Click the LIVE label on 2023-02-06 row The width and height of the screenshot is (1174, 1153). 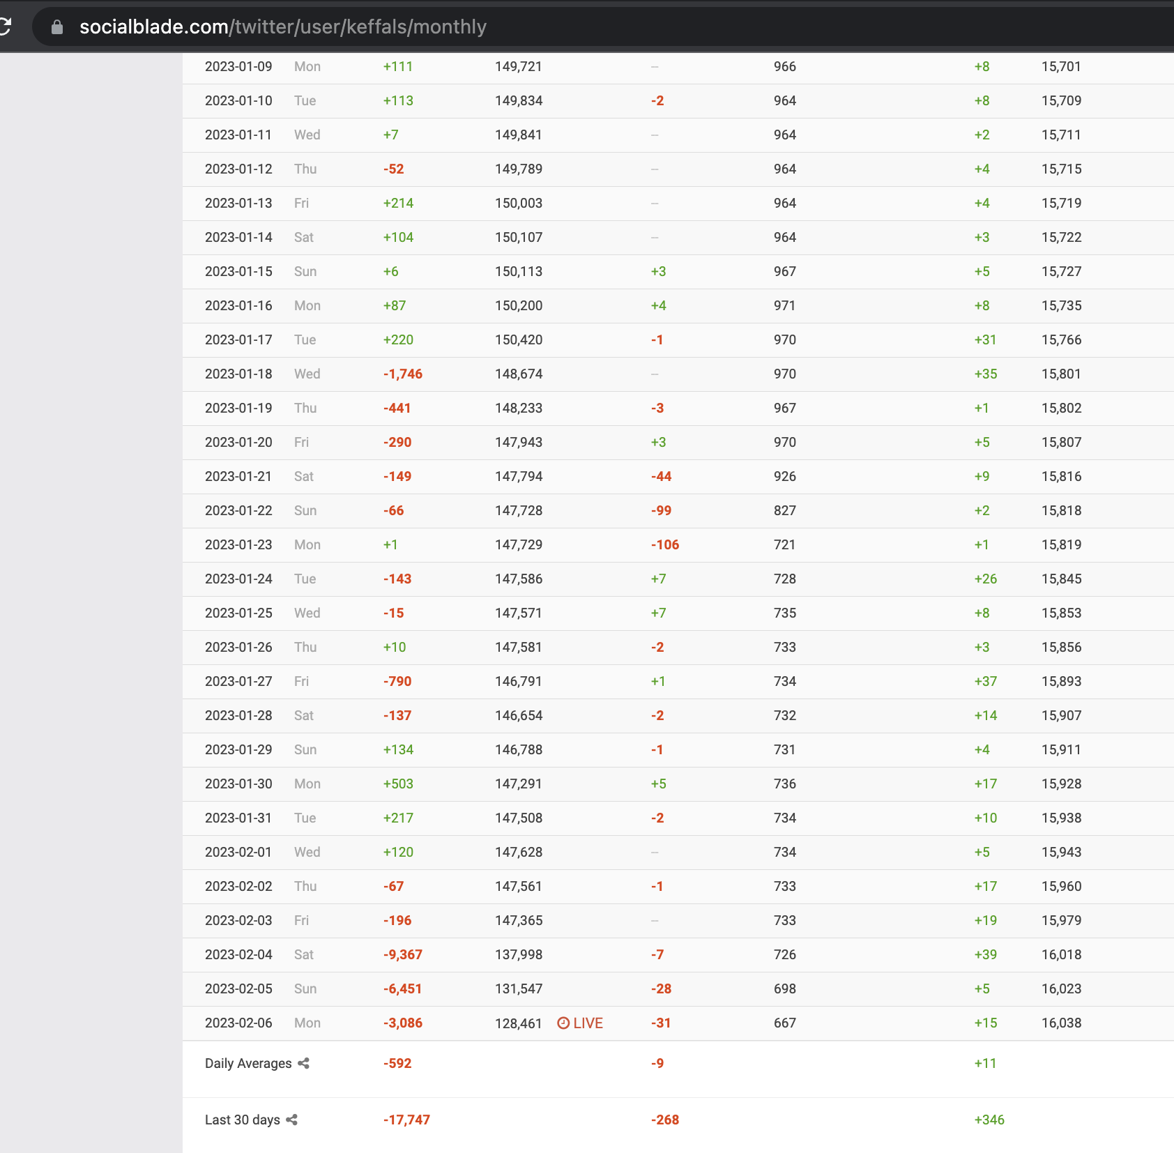point(588,1023)
